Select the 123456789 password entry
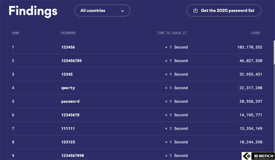The height and width of the screenshot is (160, 275). 71,61
